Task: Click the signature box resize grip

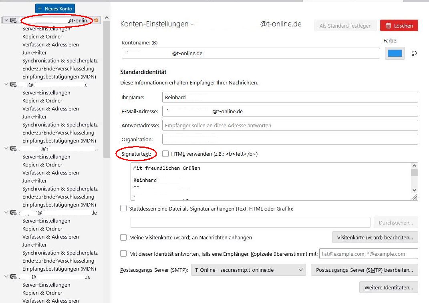Action: click(x=415, y=197)
